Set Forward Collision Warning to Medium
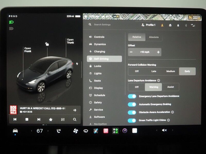 170,71
